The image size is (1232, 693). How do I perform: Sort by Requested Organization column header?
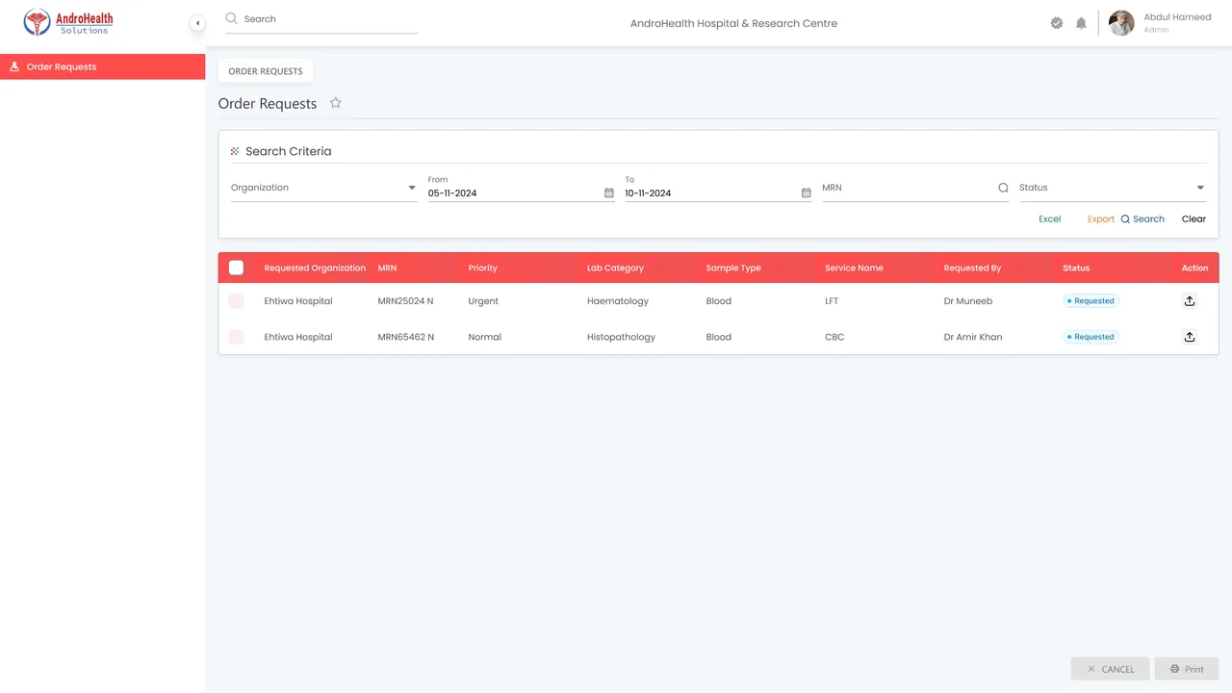[315, 269]
